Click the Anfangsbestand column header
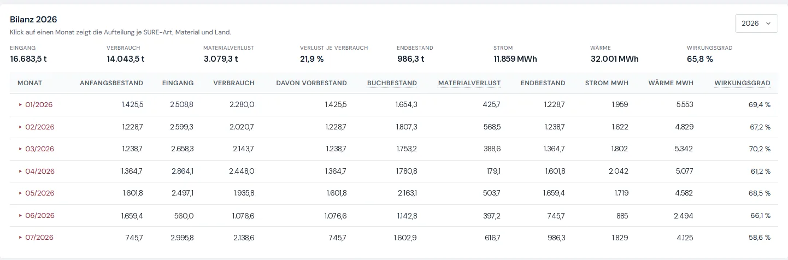This screenshot has width=788, height=260. 111,83
